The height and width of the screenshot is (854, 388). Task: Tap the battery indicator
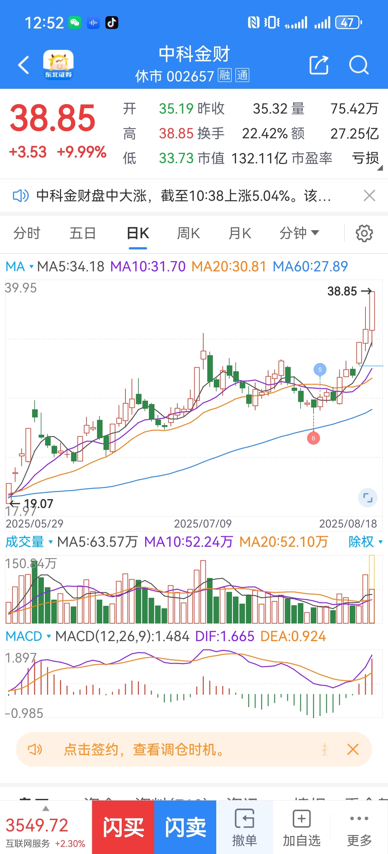point(348,23)
